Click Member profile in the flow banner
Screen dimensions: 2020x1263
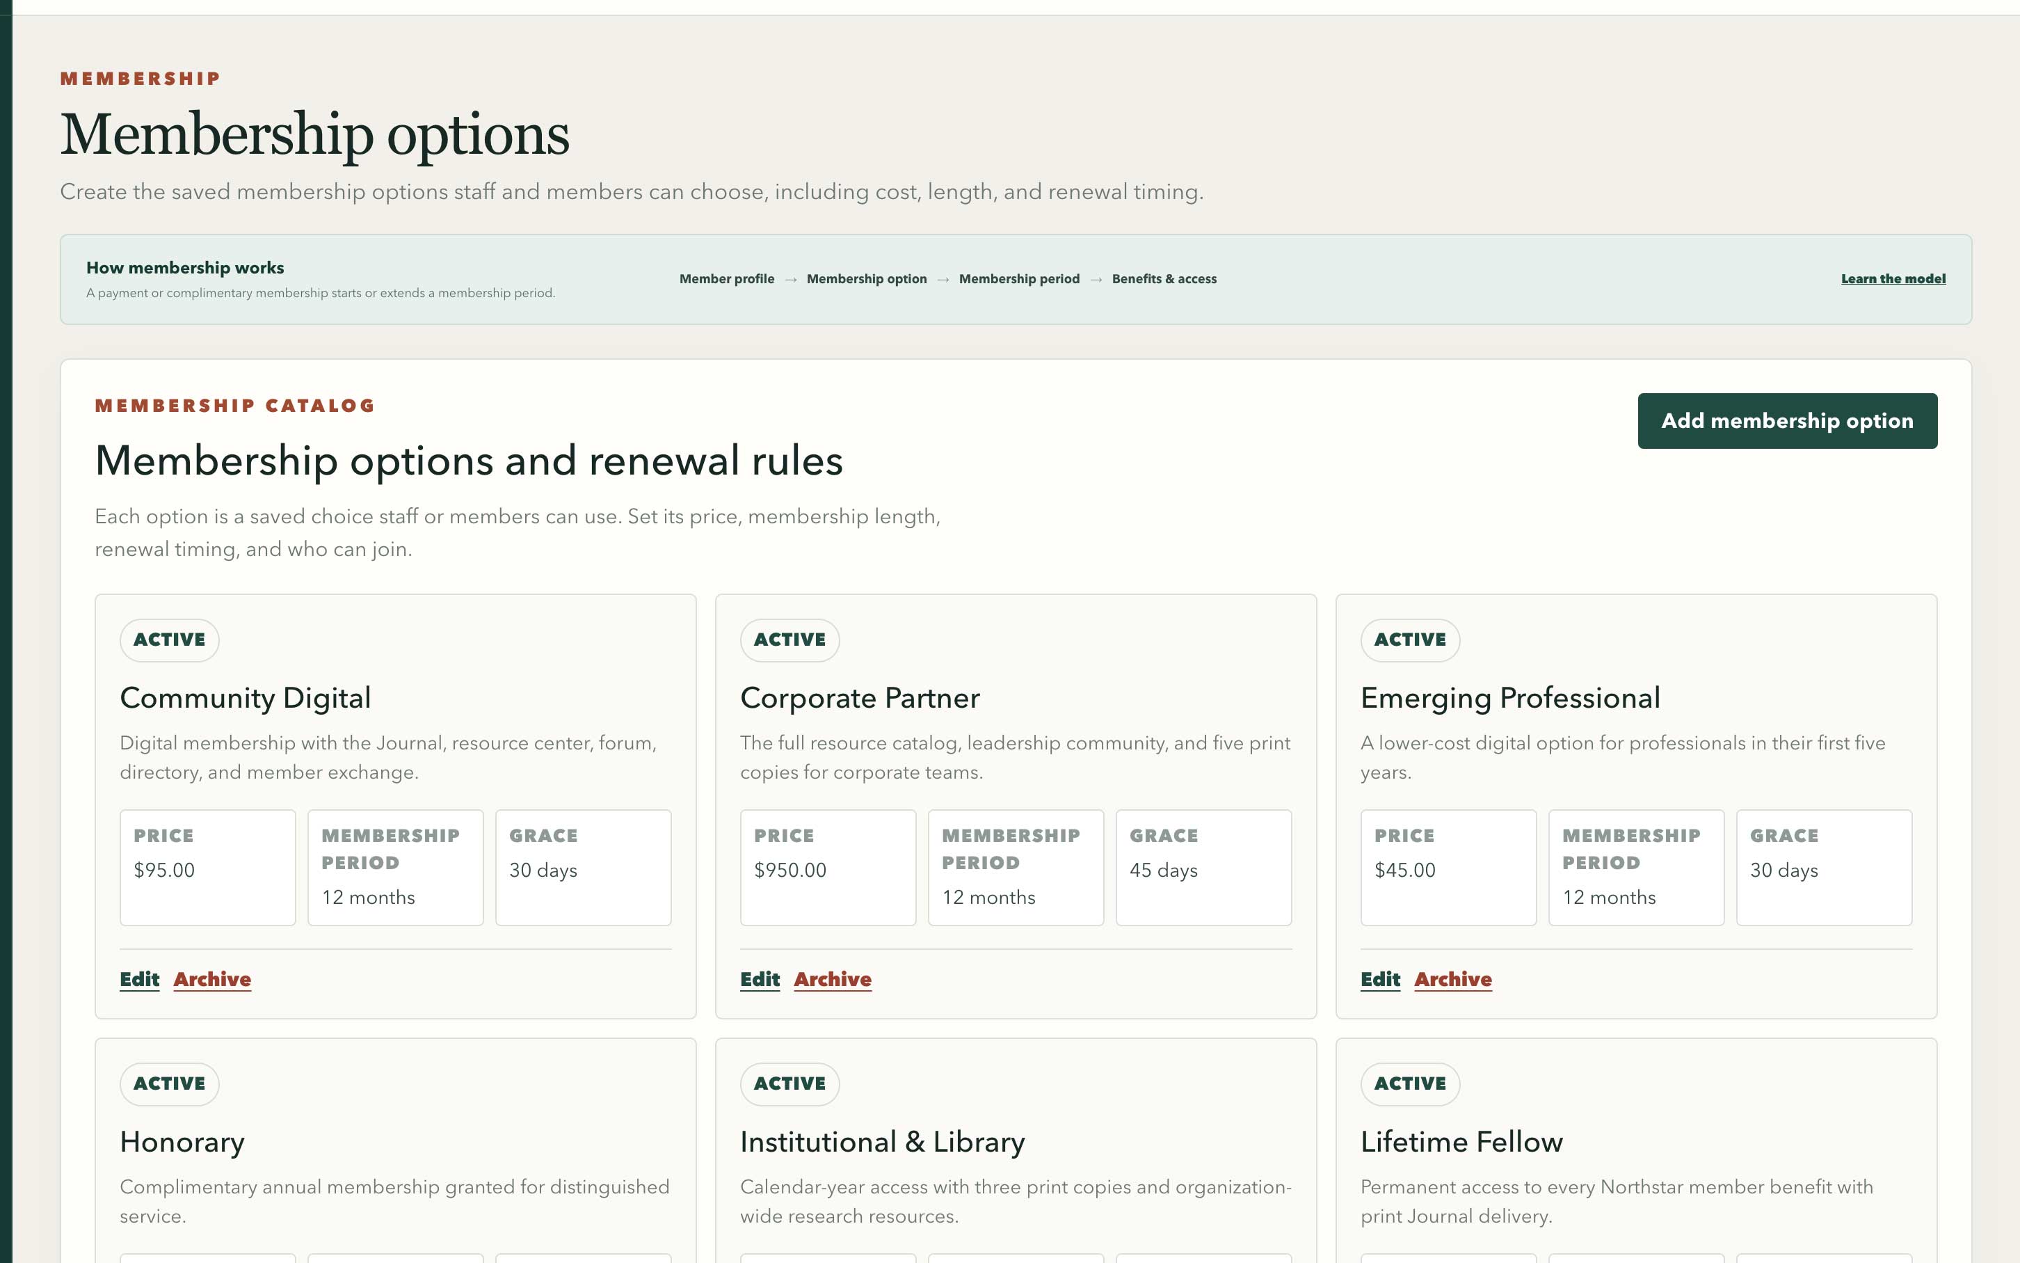point(727,279)
